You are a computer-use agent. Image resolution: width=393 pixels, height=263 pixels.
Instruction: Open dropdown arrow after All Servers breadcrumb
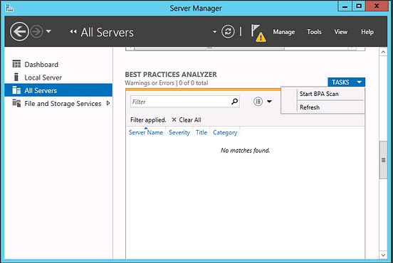tap(214, 32)
